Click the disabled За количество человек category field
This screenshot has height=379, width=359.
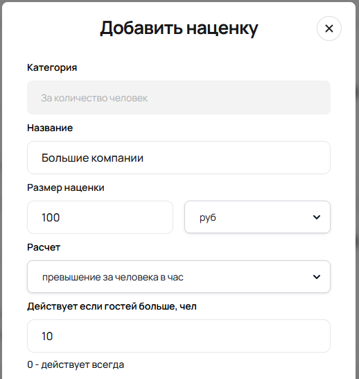point(179,98)
